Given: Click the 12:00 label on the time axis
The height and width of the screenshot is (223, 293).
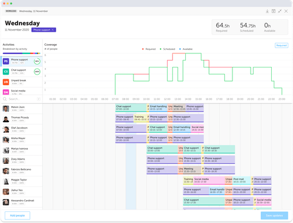Looking at the screenshot, I should tap(167, 99).
